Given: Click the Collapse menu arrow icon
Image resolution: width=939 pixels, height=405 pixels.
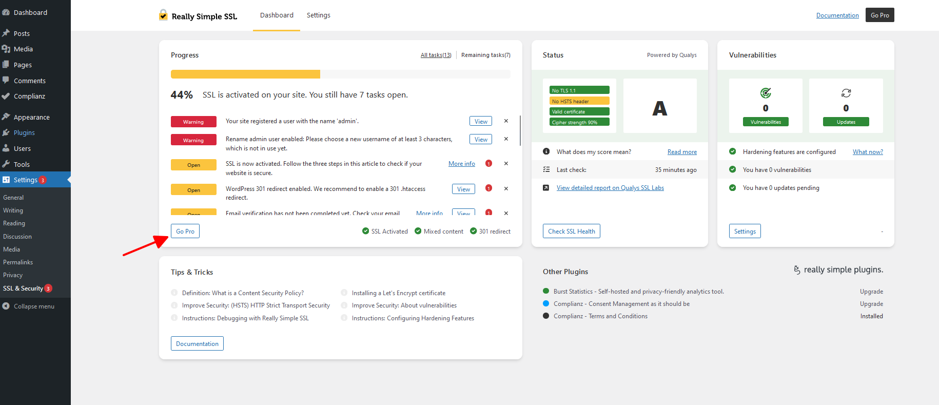Looking at the screenshot, I should (6, 306).
